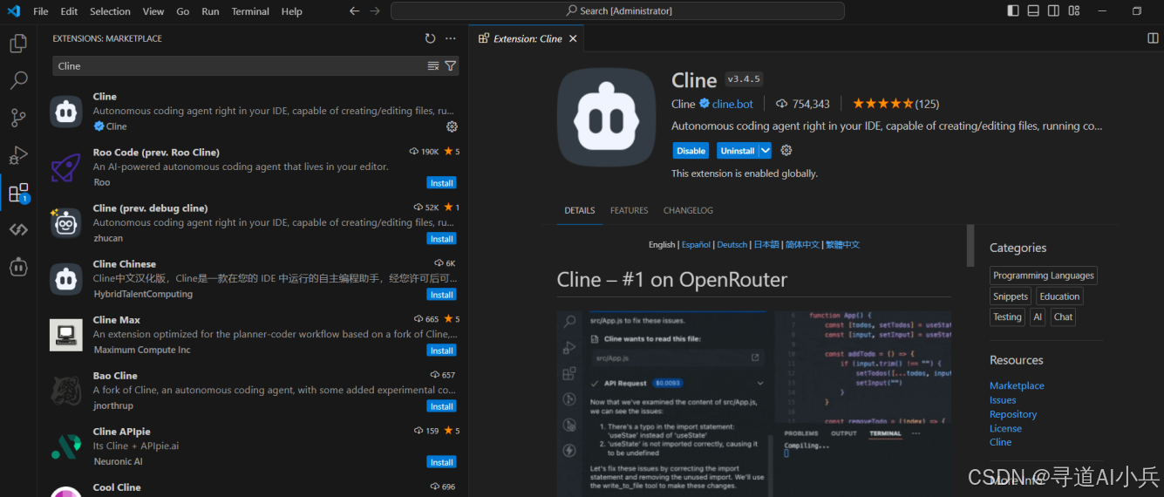Open the File menu
1164x497 pixels.
(x=40, y=11)
